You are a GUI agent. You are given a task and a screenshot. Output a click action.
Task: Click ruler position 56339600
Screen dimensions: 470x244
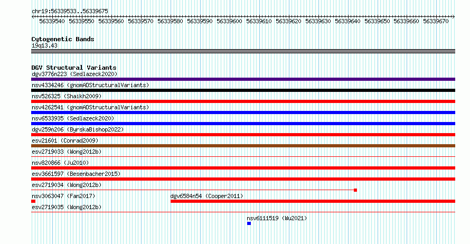click(x=229, y=21)
